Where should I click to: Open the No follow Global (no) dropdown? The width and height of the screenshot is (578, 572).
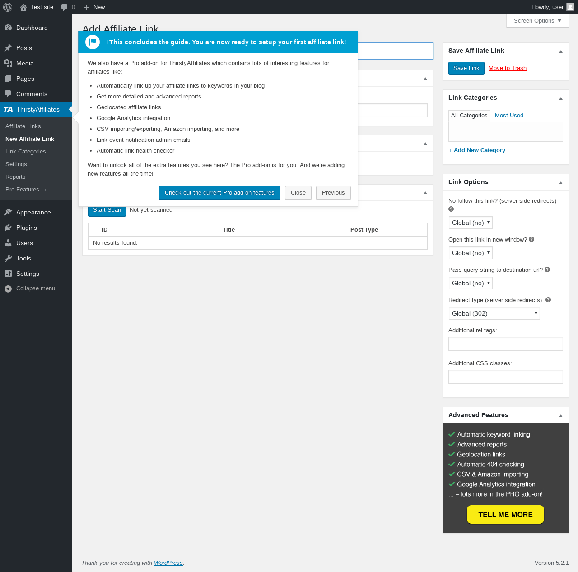point(471,223)
